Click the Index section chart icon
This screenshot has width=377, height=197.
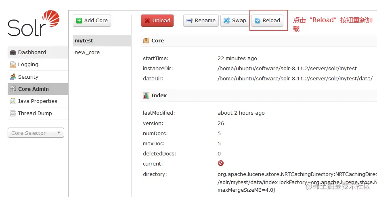146,96
